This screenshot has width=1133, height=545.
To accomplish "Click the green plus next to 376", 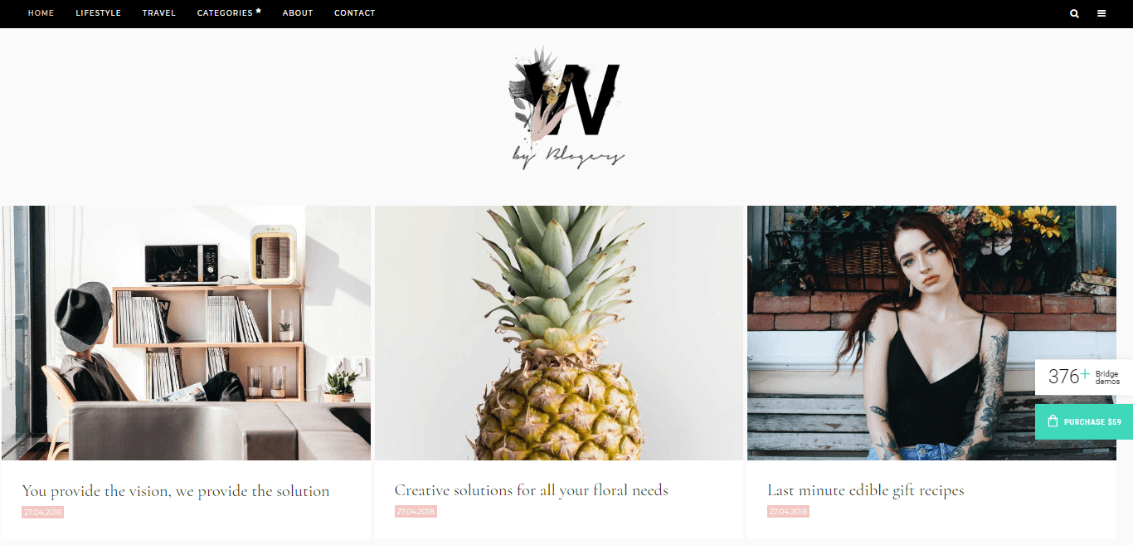I will (x=1085, y=374).
